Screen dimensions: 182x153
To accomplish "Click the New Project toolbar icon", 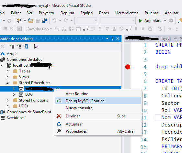I will click(x=19, y=21).
